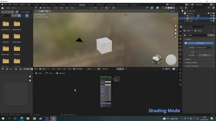
Task: Open the Object Mode dropdown
Action: point(46,8)
